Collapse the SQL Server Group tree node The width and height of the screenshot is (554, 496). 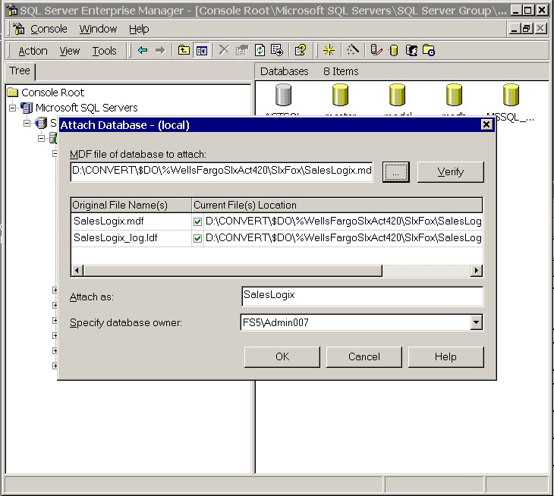27,123
